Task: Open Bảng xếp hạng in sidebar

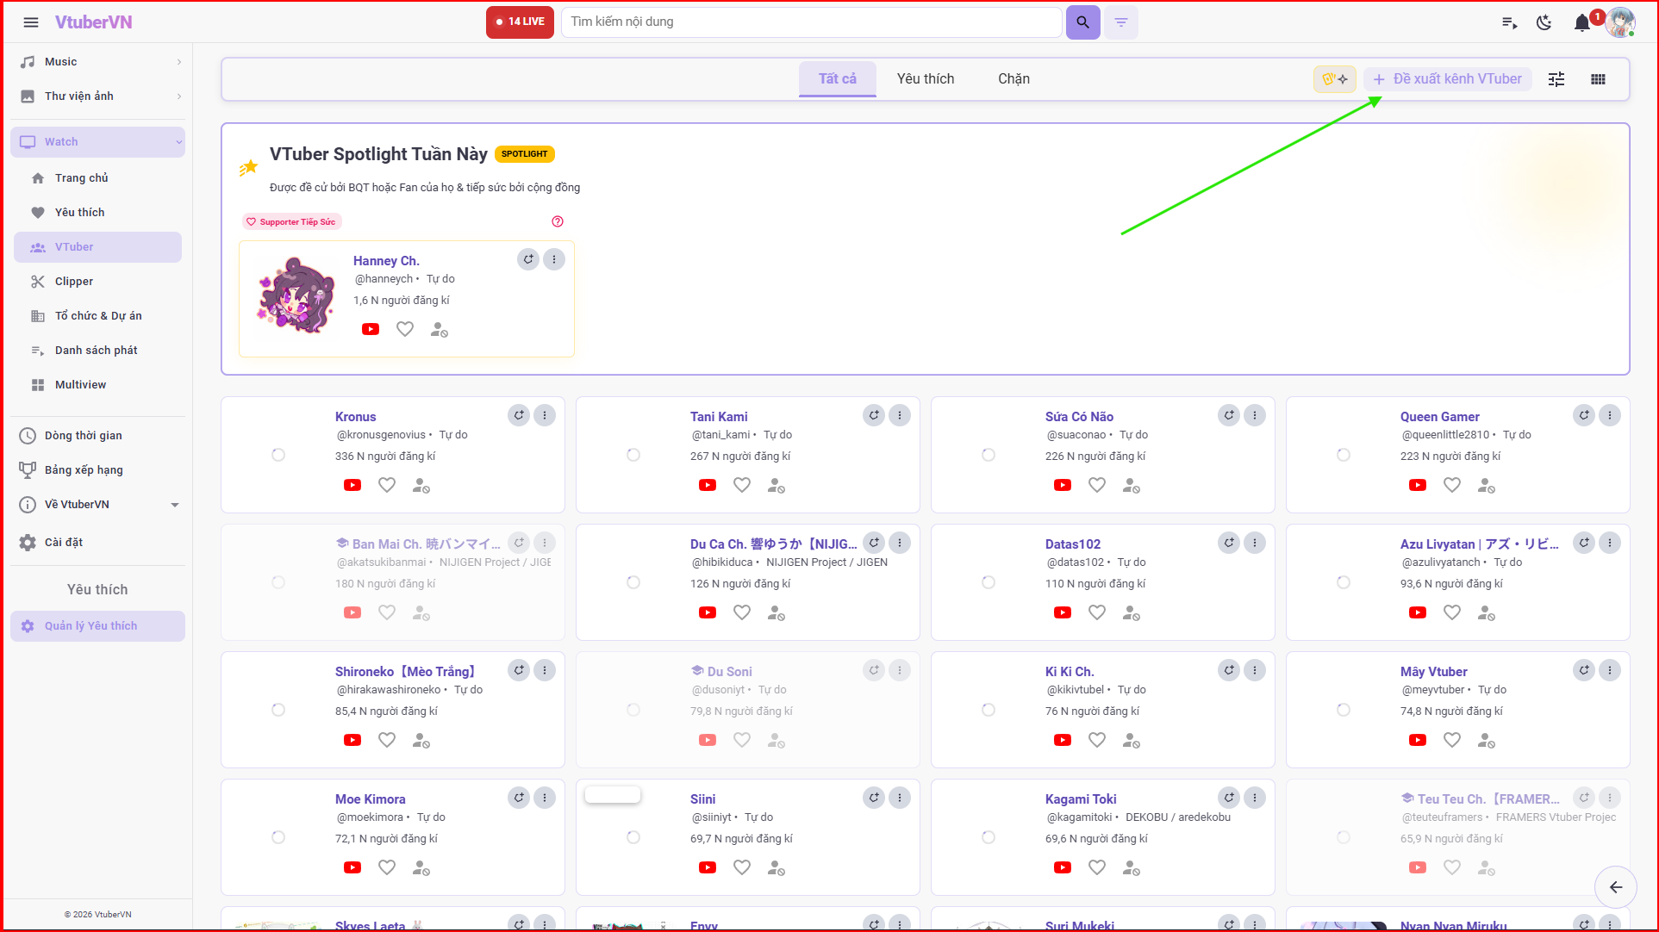Action: coord(98,470)
